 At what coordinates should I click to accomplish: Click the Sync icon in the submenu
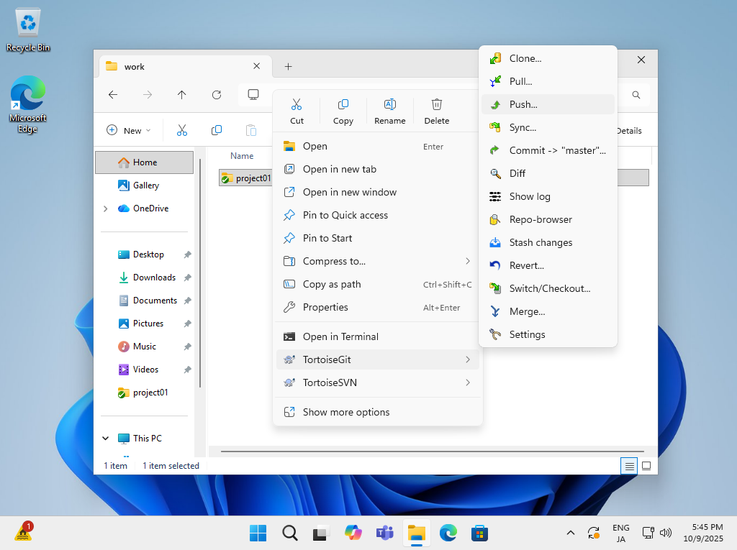(495, 127)
